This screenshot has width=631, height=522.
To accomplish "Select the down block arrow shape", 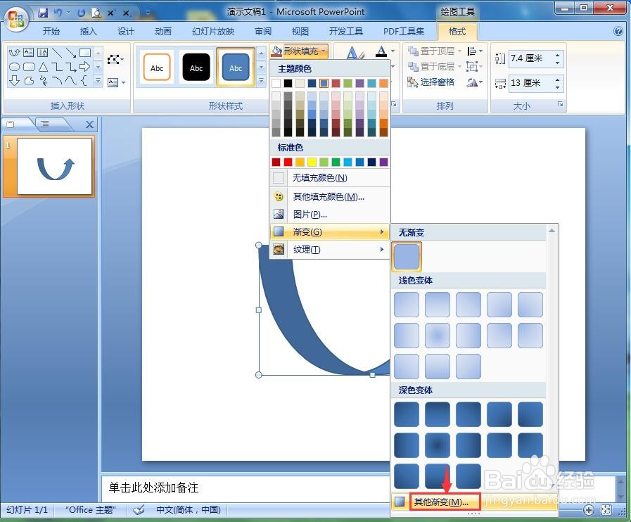I will 15,81.
